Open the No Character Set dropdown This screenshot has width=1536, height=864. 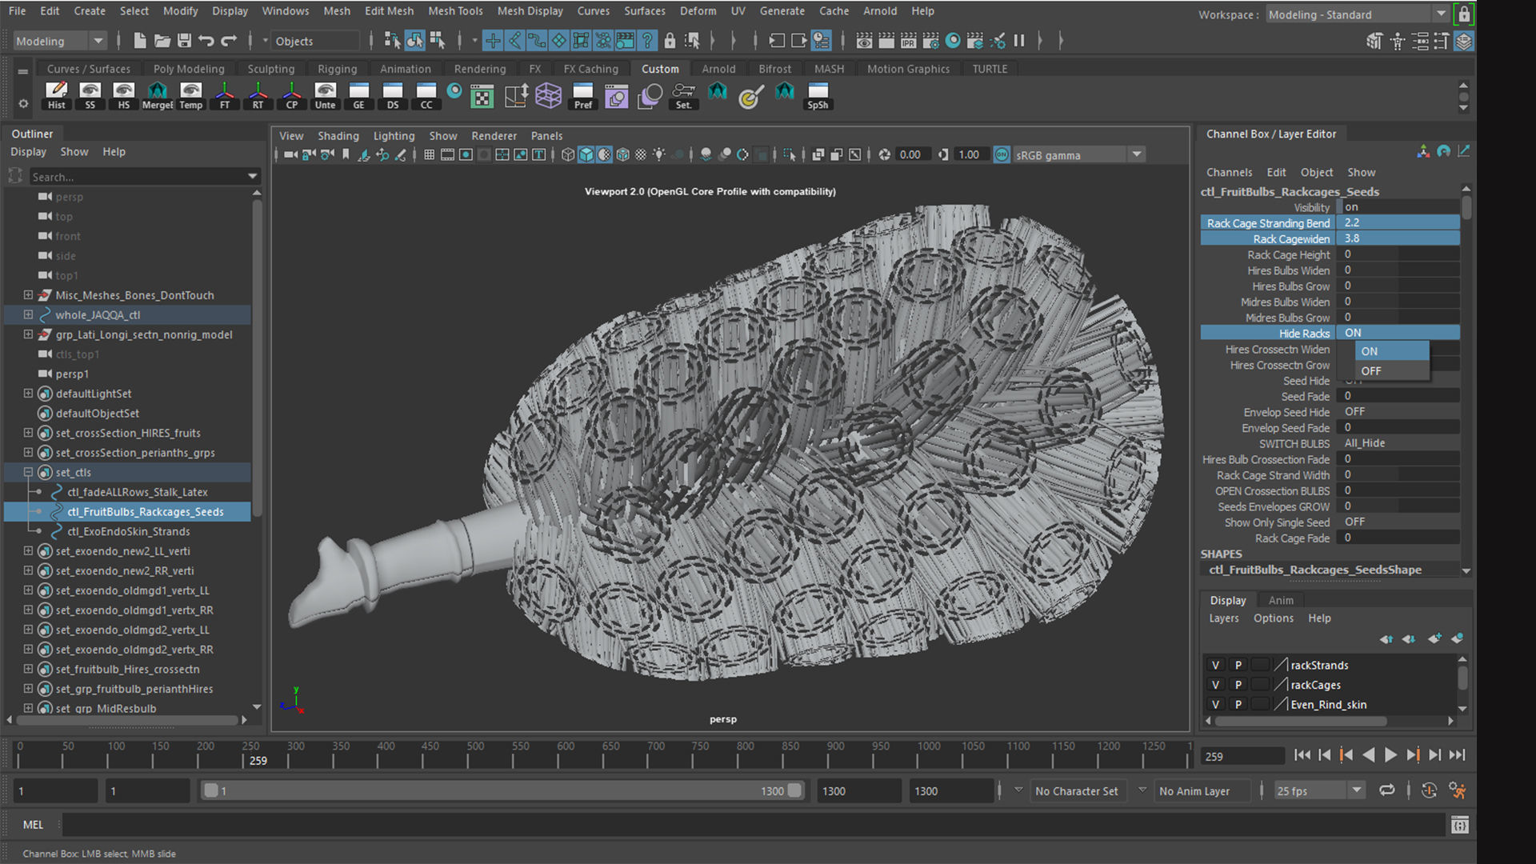[1018, 791]
